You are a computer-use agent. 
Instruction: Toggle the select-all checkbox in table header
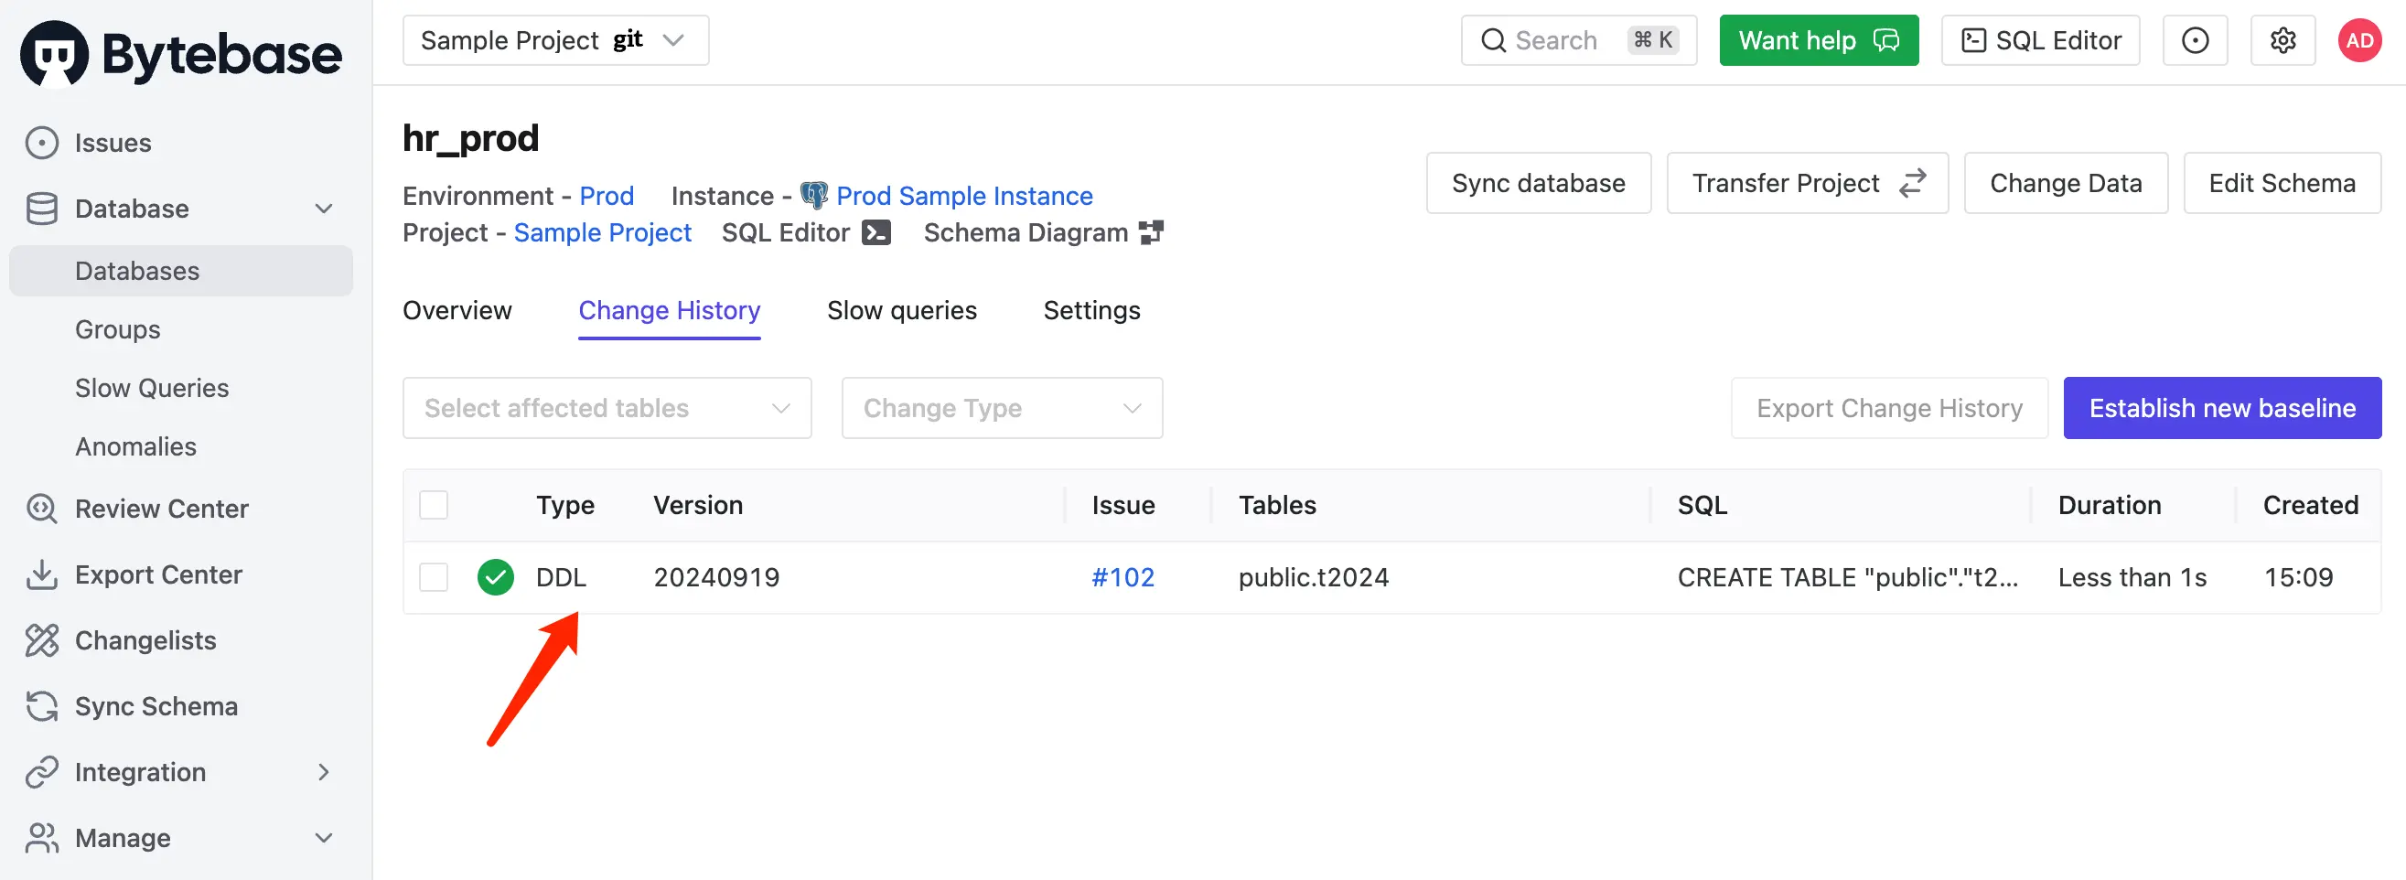click(x=434, y=505)
